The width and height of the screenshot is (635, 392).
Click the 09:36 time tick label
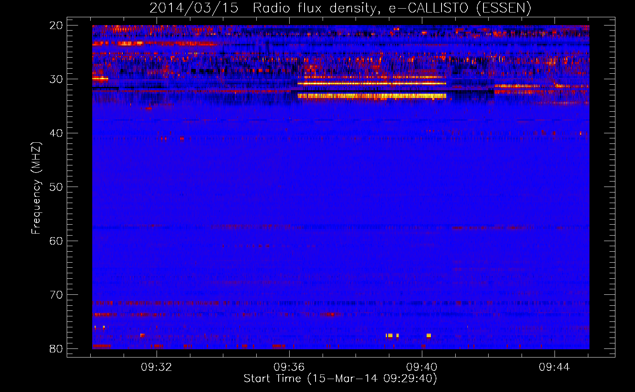(289, 367)
